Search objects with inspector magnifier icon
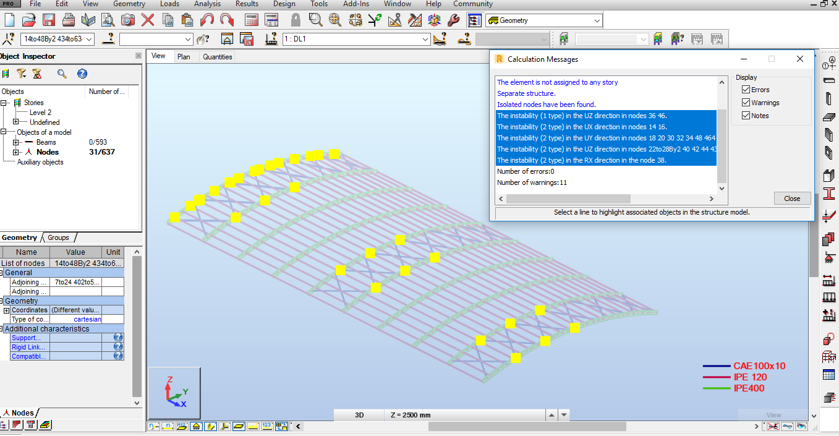The height and width of the screenshot is (436, 839). (62, 74)
